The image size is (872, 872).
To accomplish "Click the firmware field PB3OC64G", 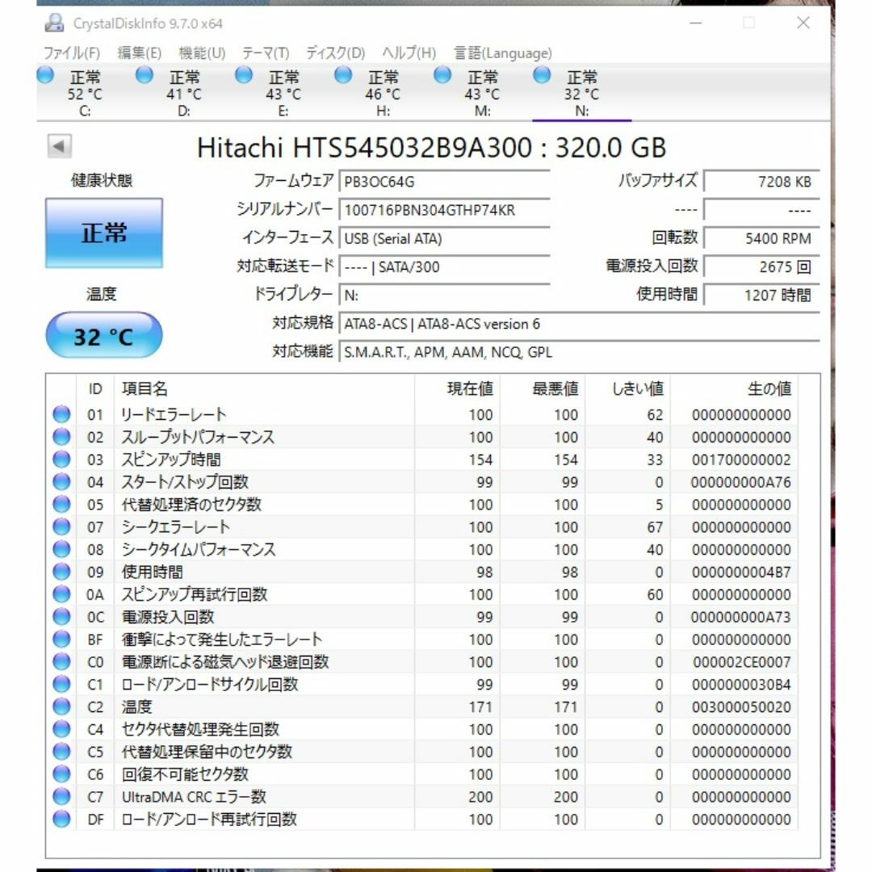I will click(444, 182).
